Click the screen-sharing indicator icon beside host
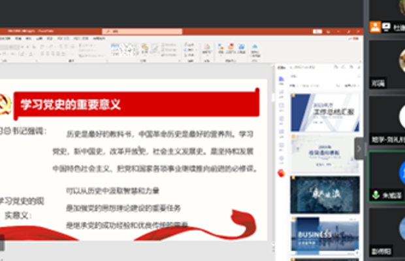This screenshot has width=405, height=261. pyautogui.click(x=386, y=27)
